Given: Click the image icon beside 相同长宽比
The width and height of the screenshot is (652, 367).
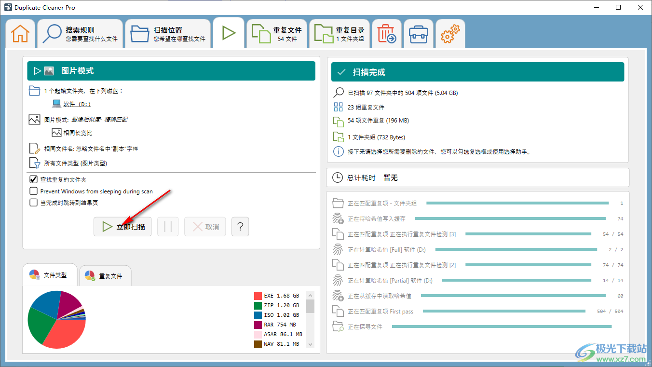Looking at the screenshot, I should click(56, 133).
